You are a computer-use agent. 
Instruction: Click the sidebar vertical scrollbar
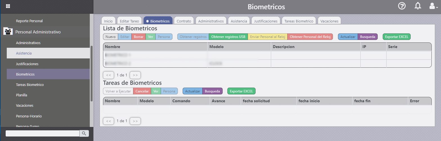[91, 74]
